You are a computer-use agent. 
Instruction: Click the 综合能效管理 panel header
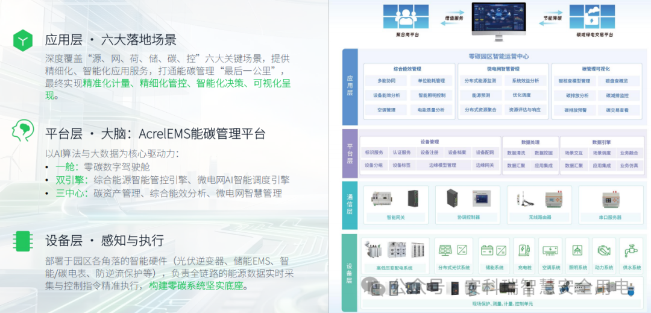407,69
